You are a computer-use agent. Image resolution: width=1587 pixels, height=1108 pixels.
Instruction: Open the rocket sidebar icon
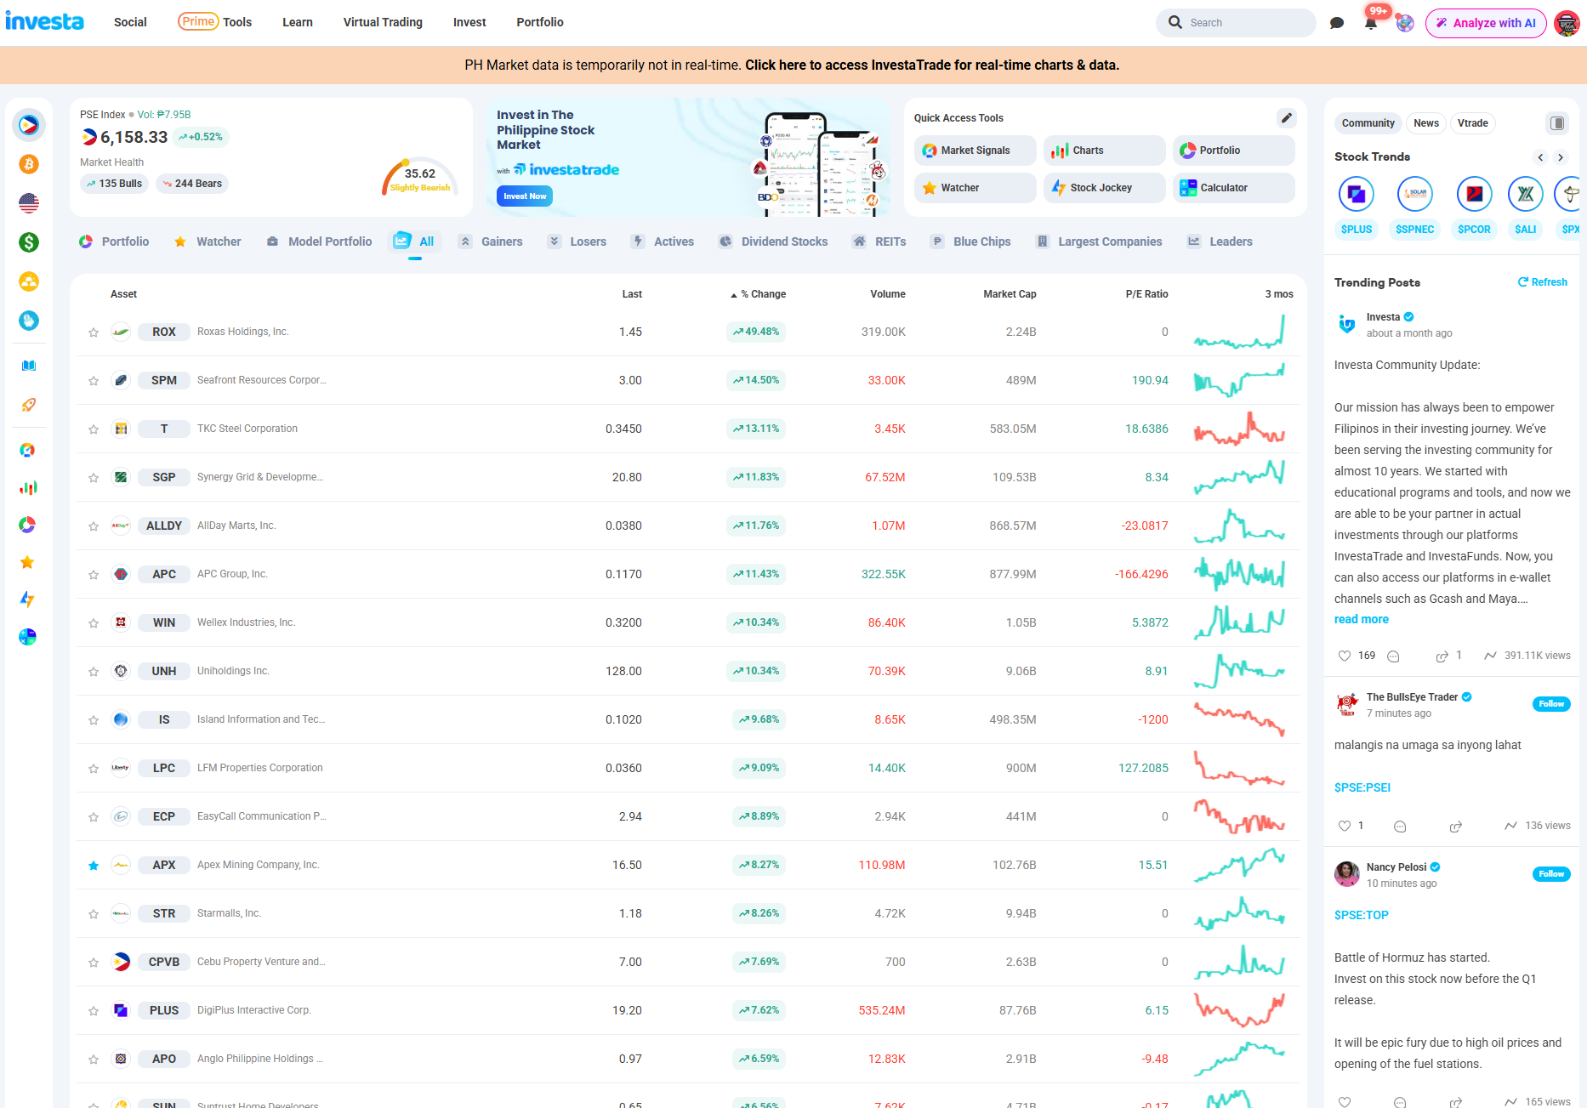[29, 405]
